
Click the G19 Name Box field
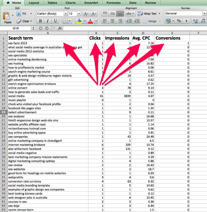pyautogui.click(x=16, y=28)
